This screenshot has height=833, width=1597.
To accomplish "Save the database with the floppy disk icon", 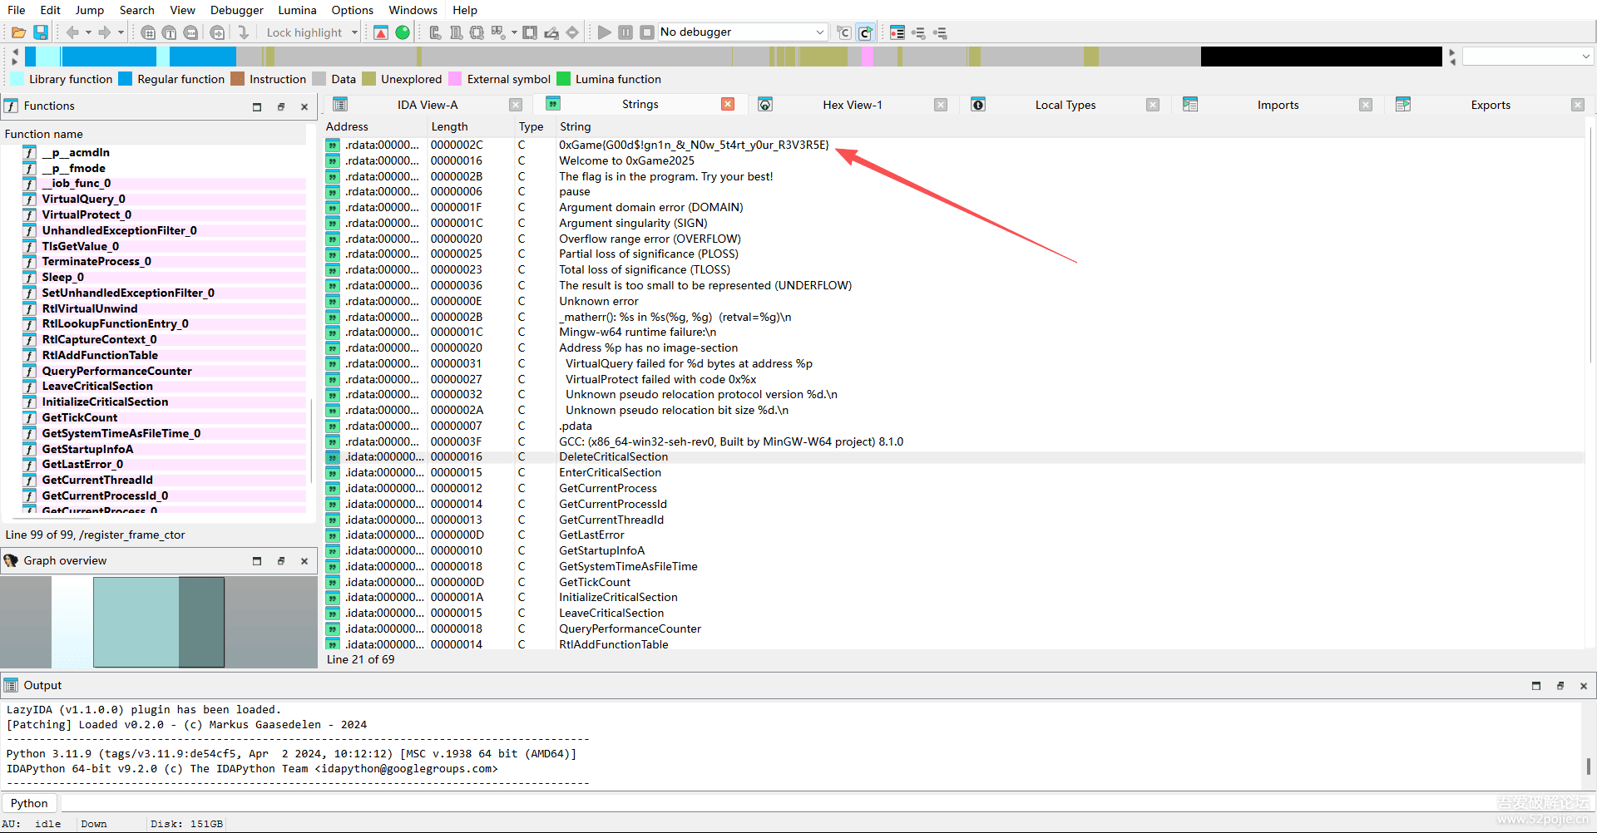I will (41, 32).
